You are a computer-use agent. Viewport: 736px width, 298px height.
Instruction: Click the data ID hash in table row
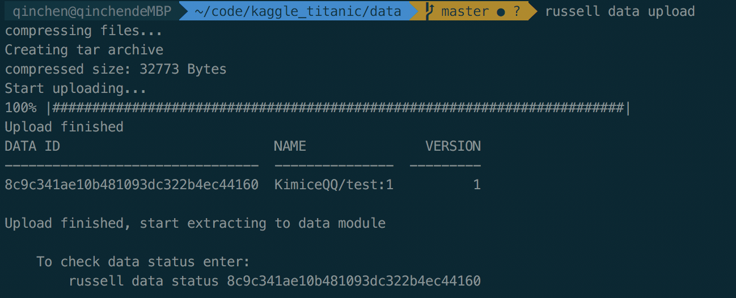click(x=132, y=185)
